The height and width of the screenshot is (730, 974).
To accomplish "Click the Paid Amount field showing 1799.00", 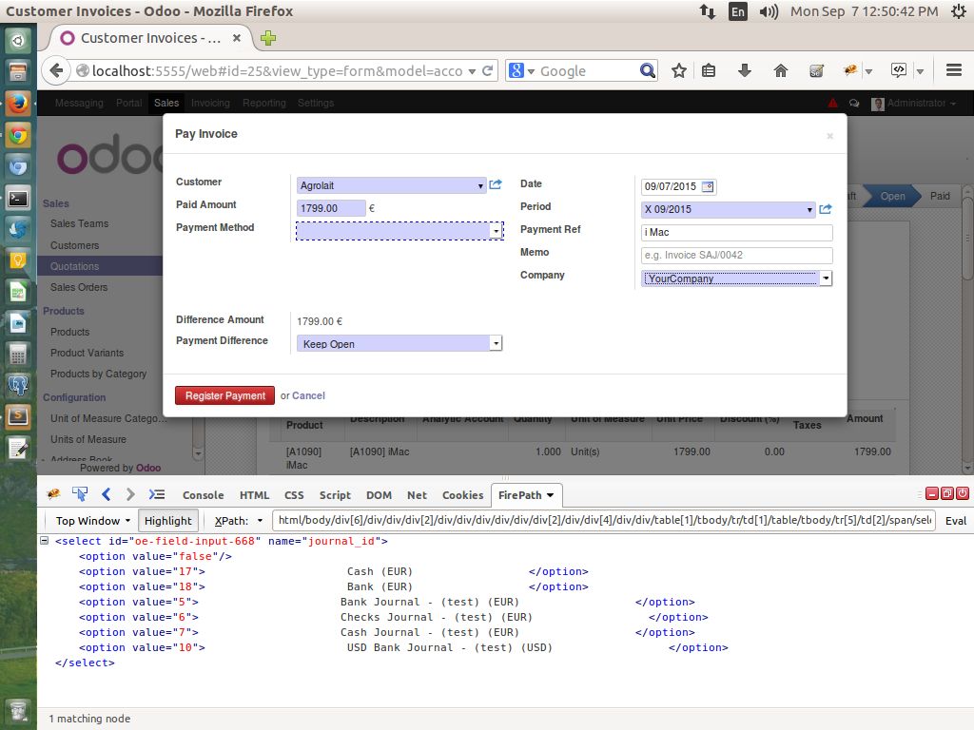I will tap(331, 208).
